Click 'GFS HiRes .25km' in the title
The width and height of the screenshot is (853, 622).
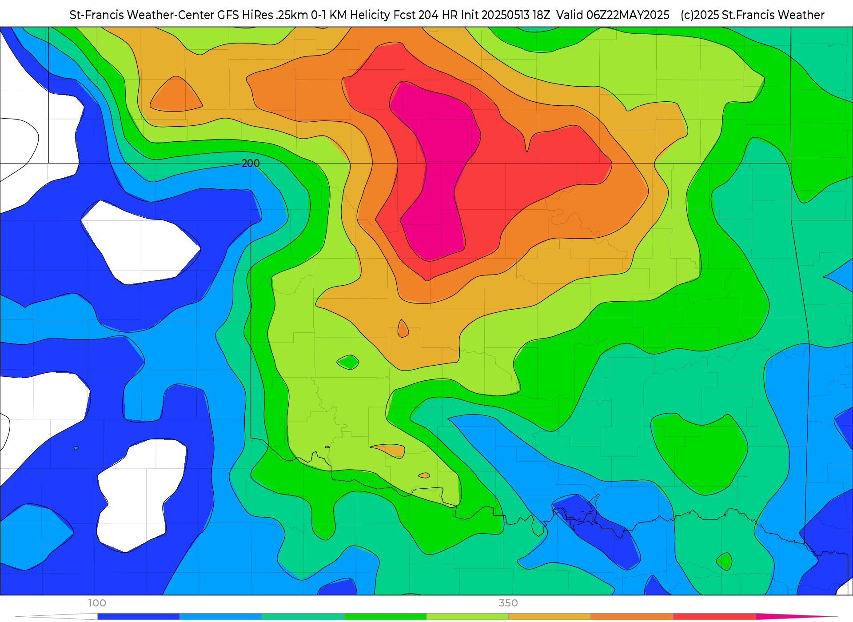262,15
